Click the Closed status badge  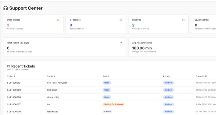107,112
